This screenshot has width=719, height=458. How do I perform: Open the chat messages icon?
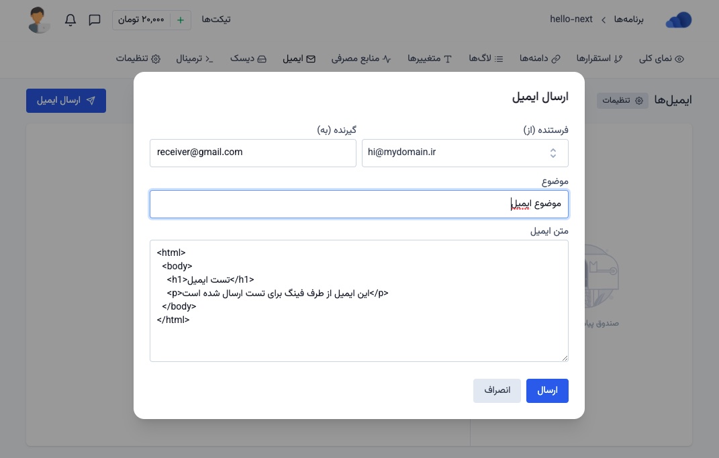coord(95,20)
